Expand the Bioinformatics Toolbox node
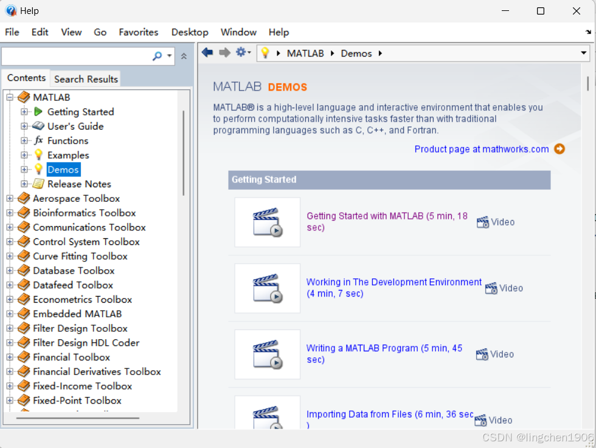This screenshot has width=596, height=448. 10,213
